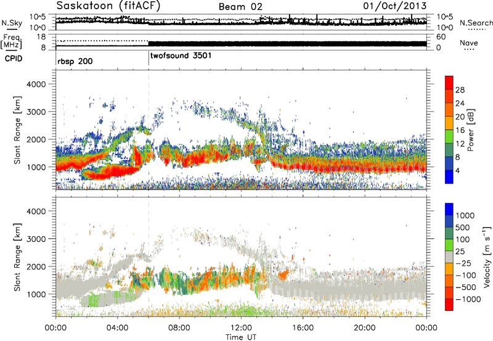Click the 16:00 time tick label

click(x=303, y=328)
